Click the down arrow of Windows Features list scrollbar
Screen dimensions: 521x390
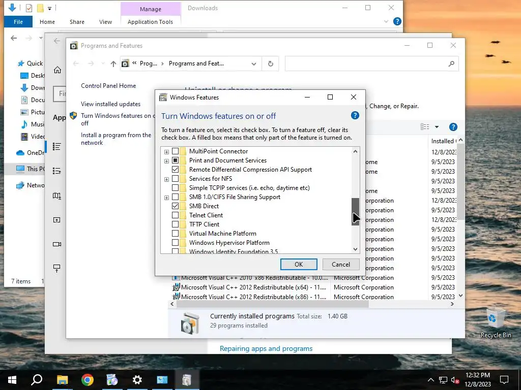(355, 249)
